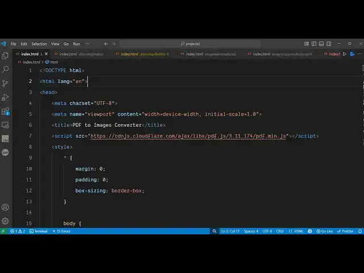The image size is (364, 273).
Task: Open the View menu
Action: pos(55,44)
